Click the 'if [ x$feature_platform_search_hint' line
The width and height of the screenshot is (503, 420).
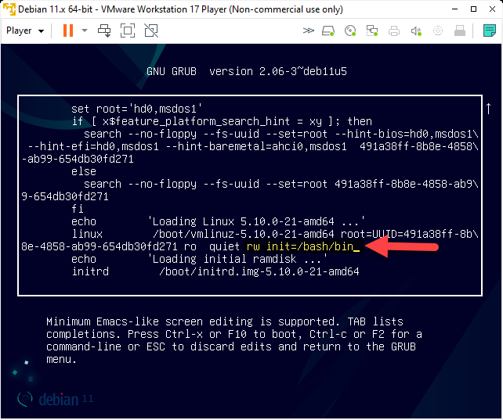click(222, 121)
